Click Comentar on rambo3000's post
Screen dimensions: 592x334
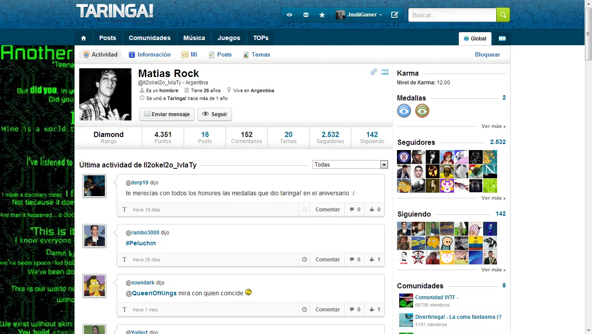coord(328,260)
